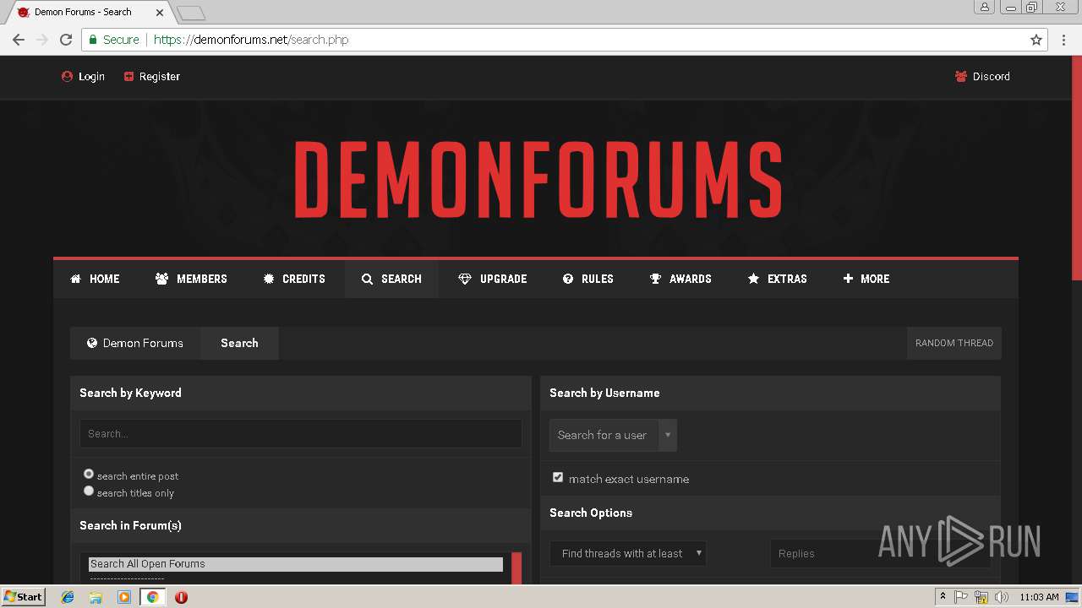The height and width of the screenshot is (608, 1082).
Task: Open the EXTRAS menu item
Action: coord(777,279)
